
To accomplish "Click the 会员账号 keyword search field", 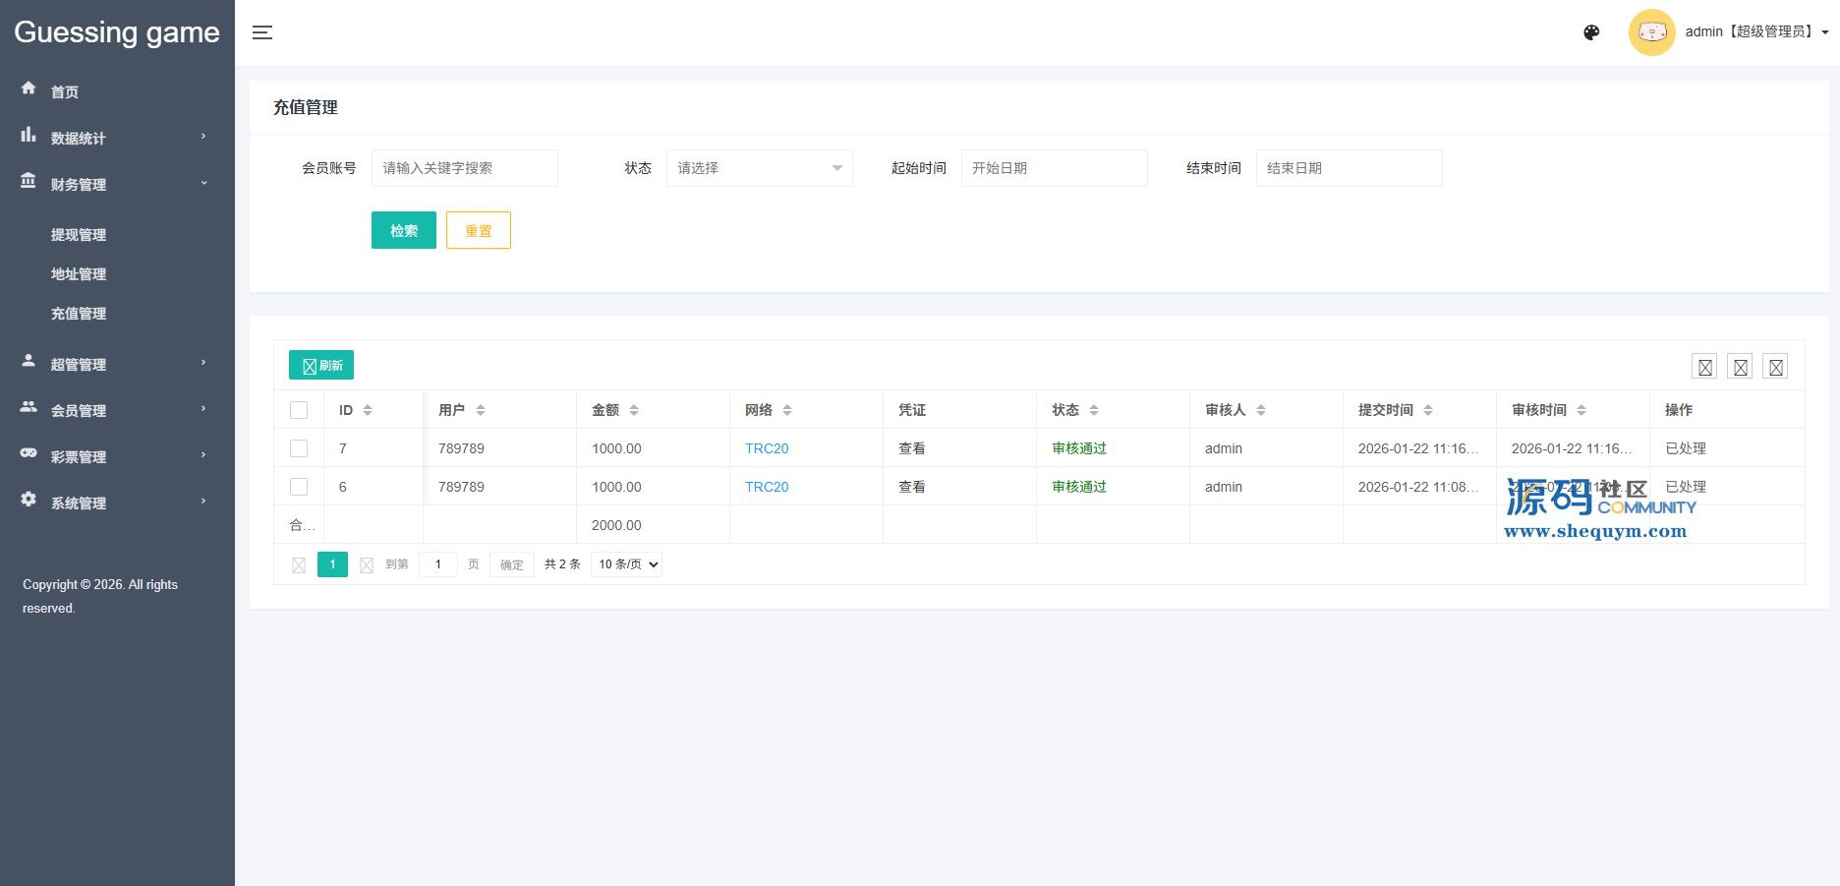I will pos(464,168).
